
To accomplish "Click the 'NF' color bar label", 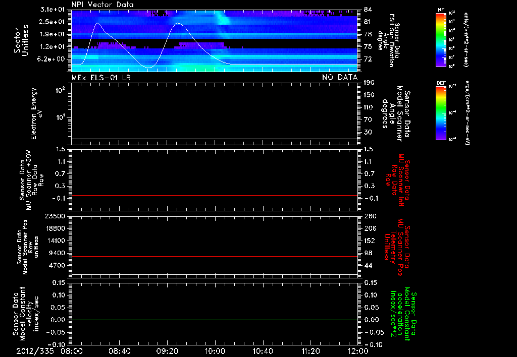I will 441,10.
